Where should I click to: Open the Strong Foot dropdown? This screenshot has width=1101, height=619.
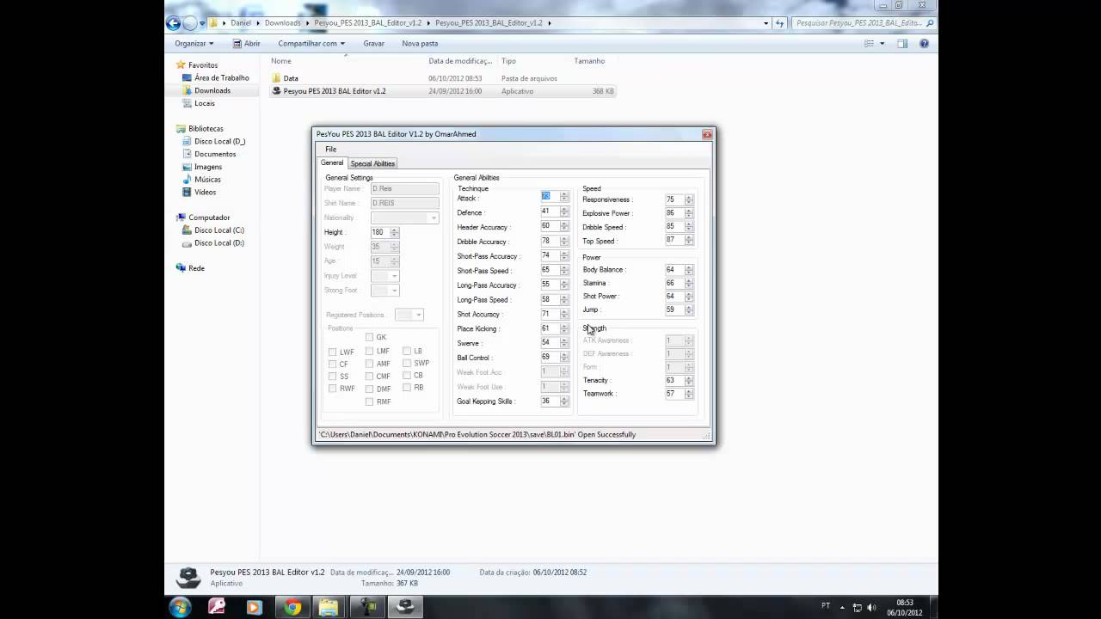394,291
